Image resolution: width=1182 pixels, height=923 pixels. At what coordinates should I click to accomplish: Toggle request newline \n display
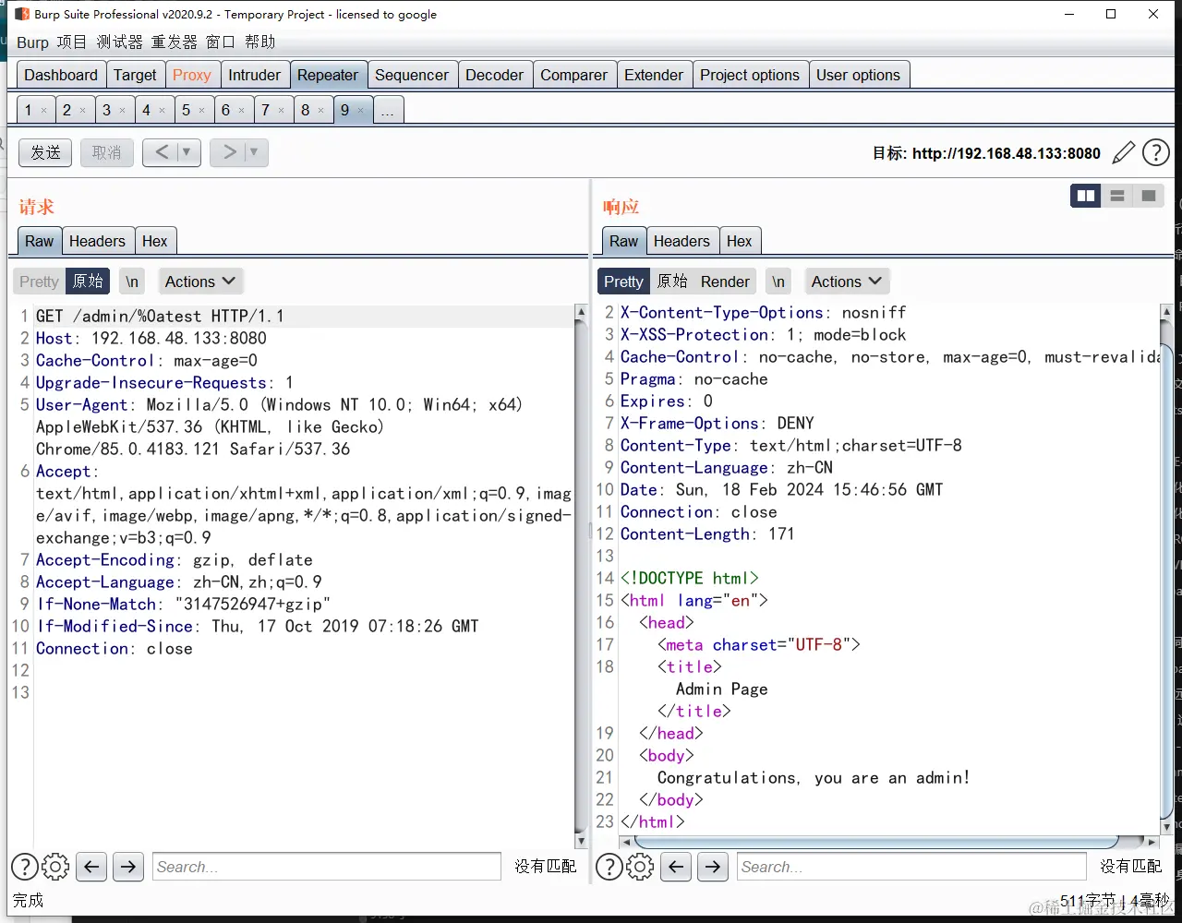click(x=133, y=282)
